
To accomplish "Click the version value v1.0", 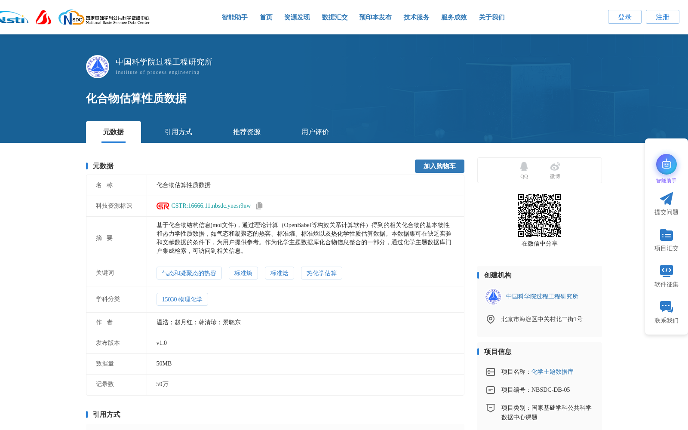I will (x=161, y=343).
